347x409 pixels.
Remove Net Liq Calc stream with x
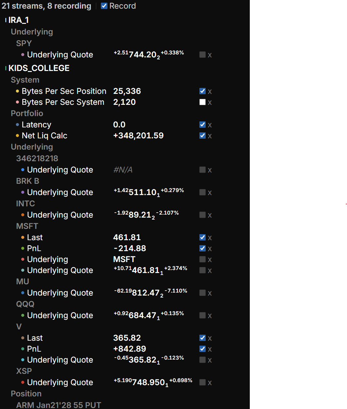coord(210,136)
